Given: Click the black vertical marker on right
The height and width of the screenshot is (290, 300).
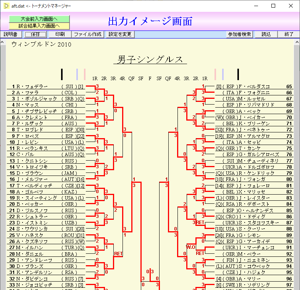Looking at the screenshot, I should [238, 74].
